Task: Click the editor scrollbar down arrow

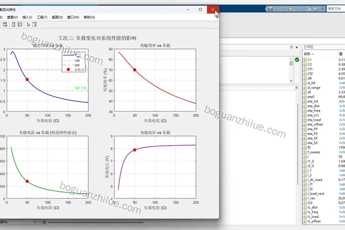Action: click(x=291, y=81)
